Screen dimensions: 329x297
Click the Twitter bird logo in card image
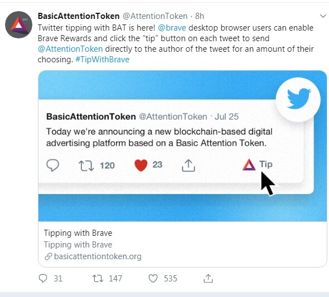[x=298, y=98]
